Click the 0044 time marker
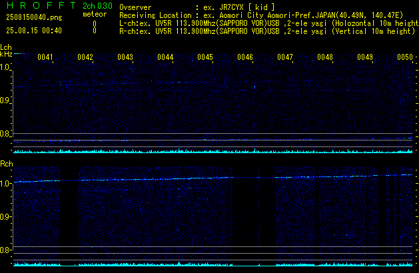 click(x=165, y=57)
